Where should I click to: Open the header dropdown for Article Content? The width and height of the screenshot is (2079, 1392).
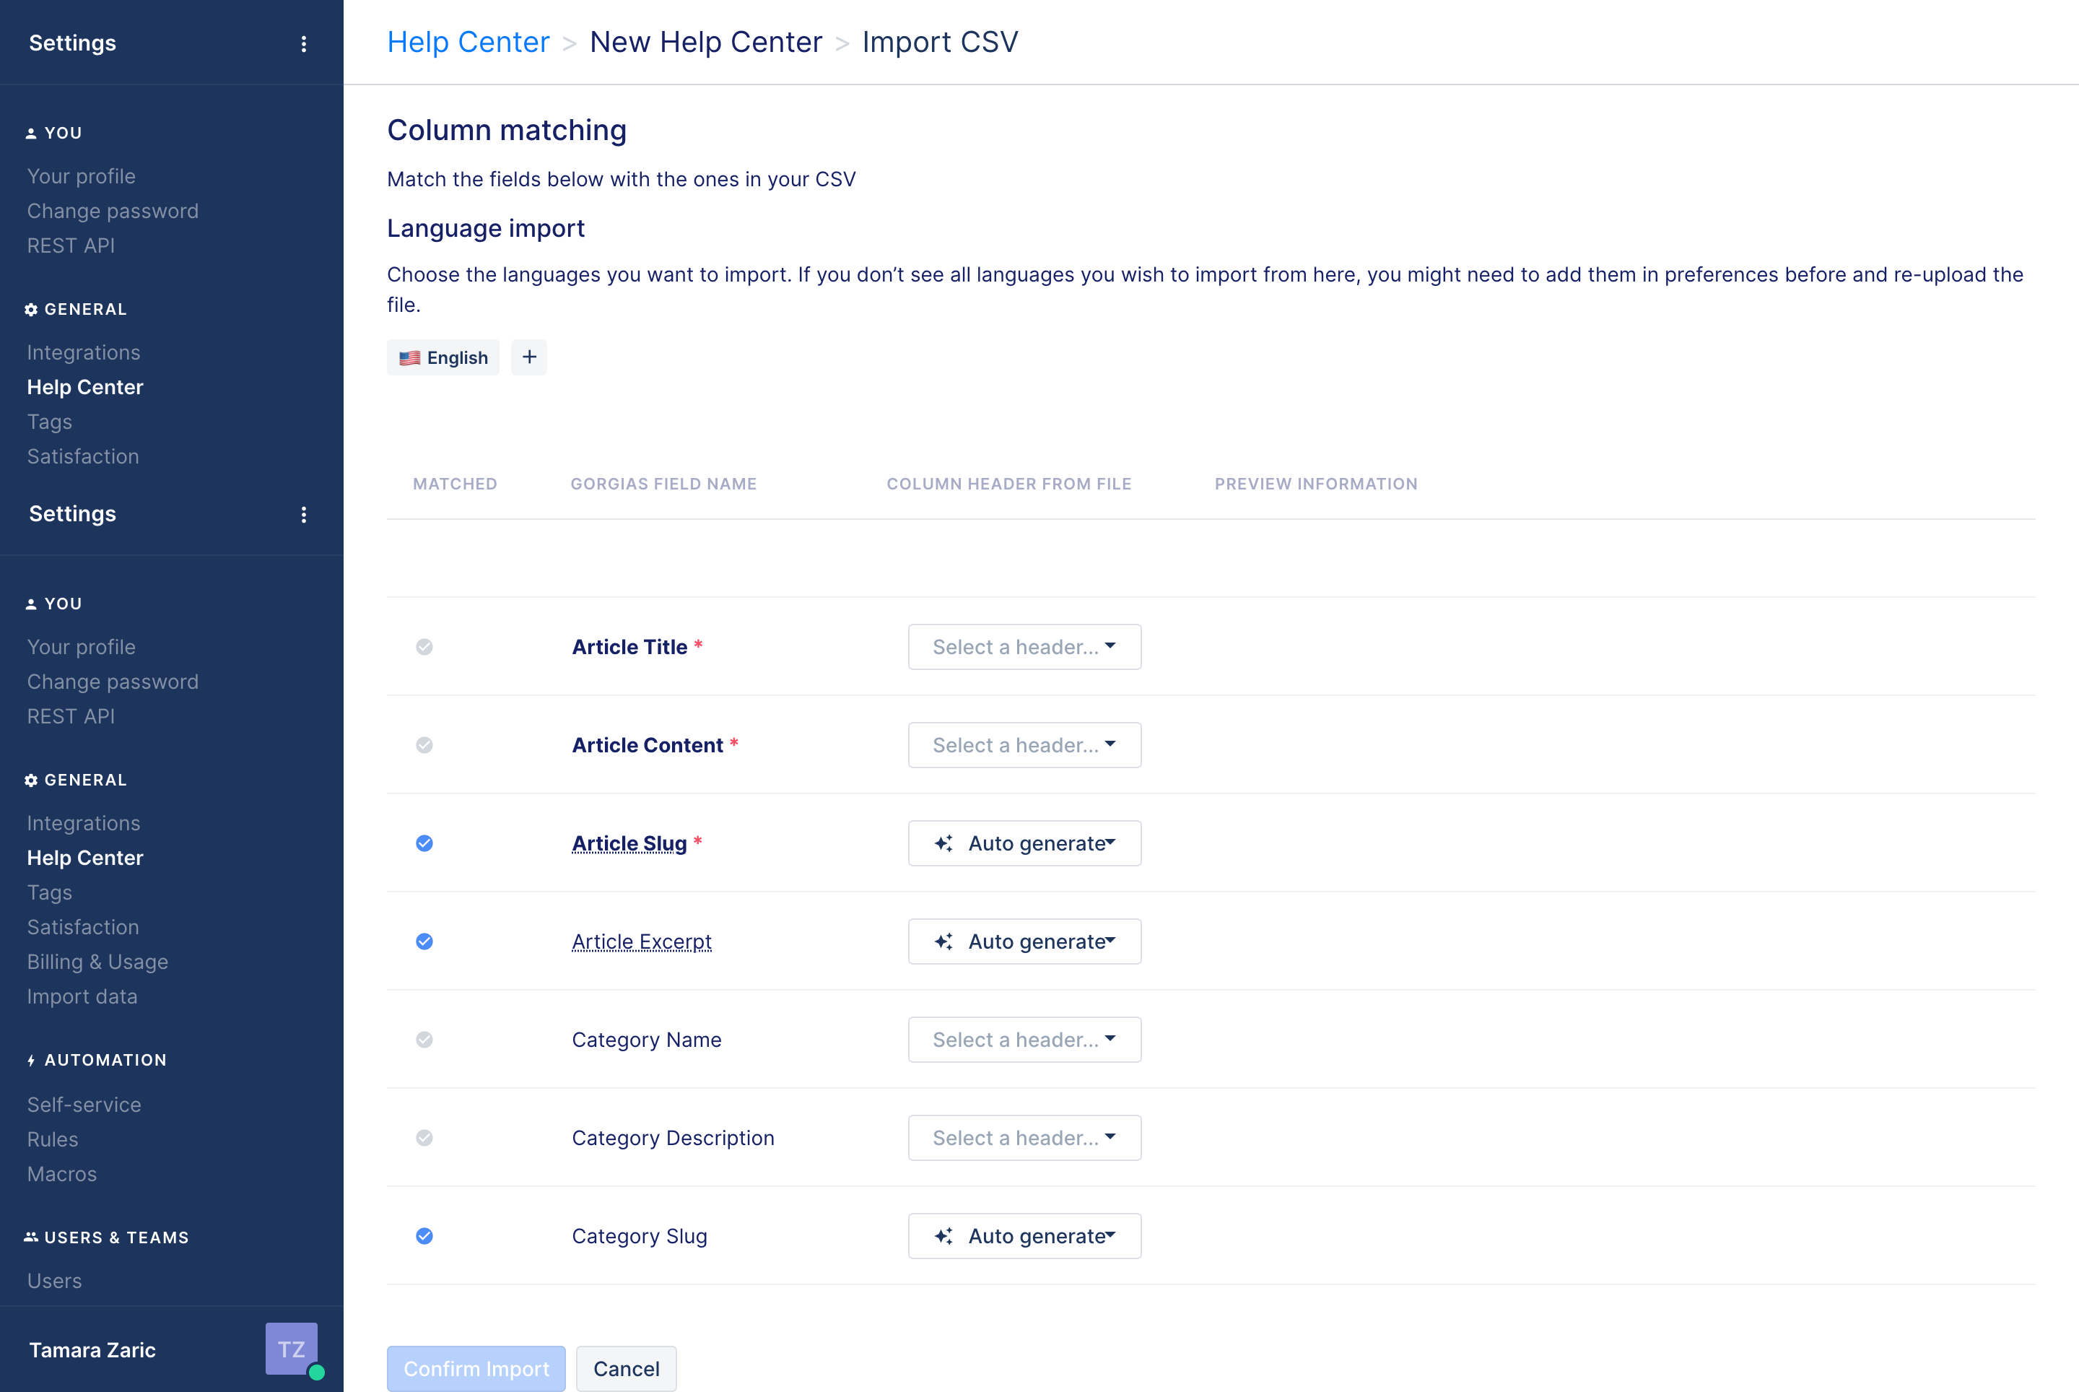pos(1024,745)
